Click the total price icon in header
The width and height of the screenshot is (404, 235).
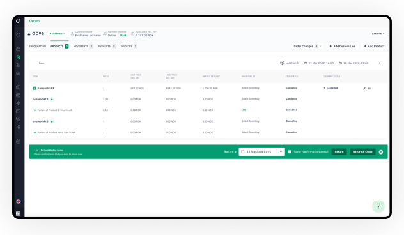coord(133,34)
